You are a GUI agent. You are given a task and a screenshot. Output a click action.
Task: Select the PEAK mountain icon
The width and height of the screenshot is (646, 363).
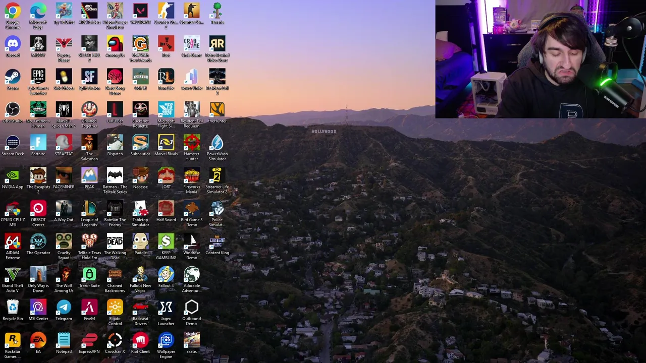click(89, 175)
